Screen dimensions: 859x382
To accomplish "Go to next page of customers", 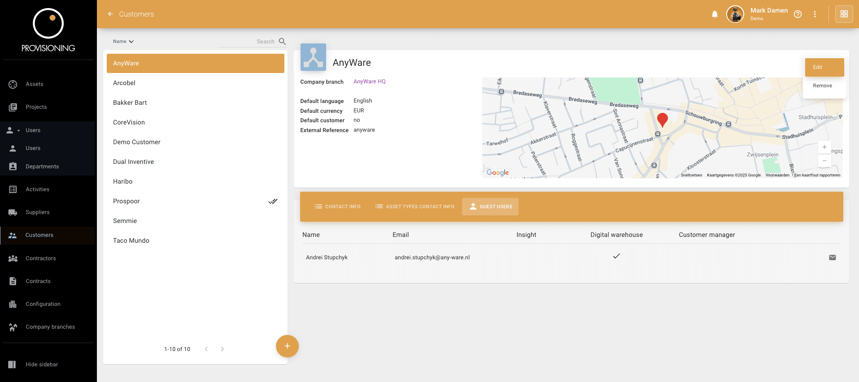I will point(222,349).
